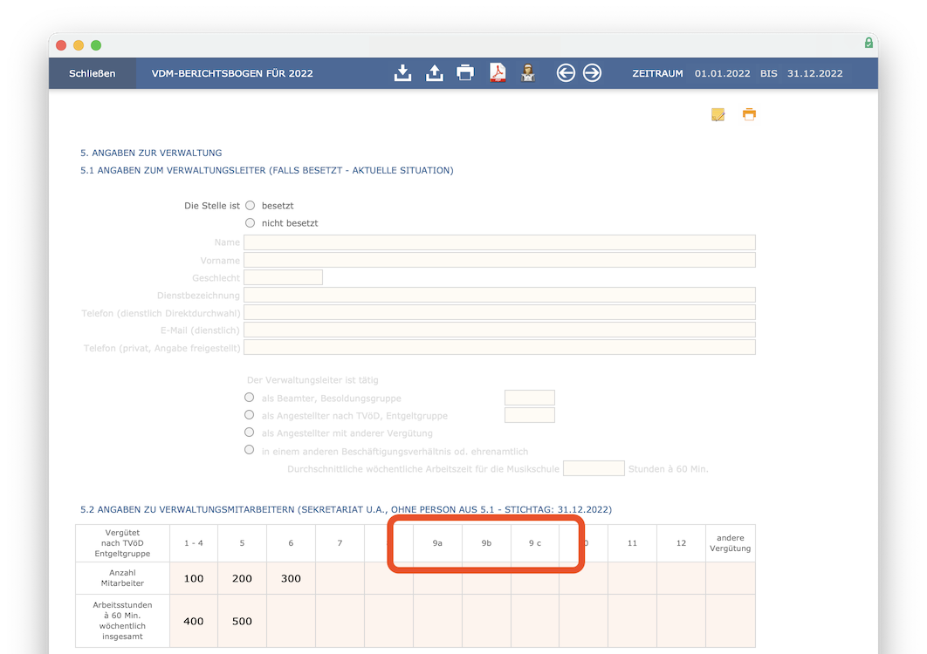The image size is (927, 654).
Task: Click Anzahl Mitarbeiter cell with 300
Action: [291, 578]
